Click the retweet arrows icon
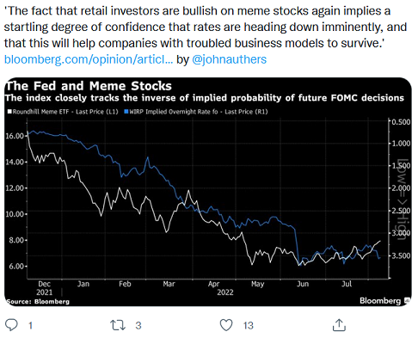 [x=118, y=325]
